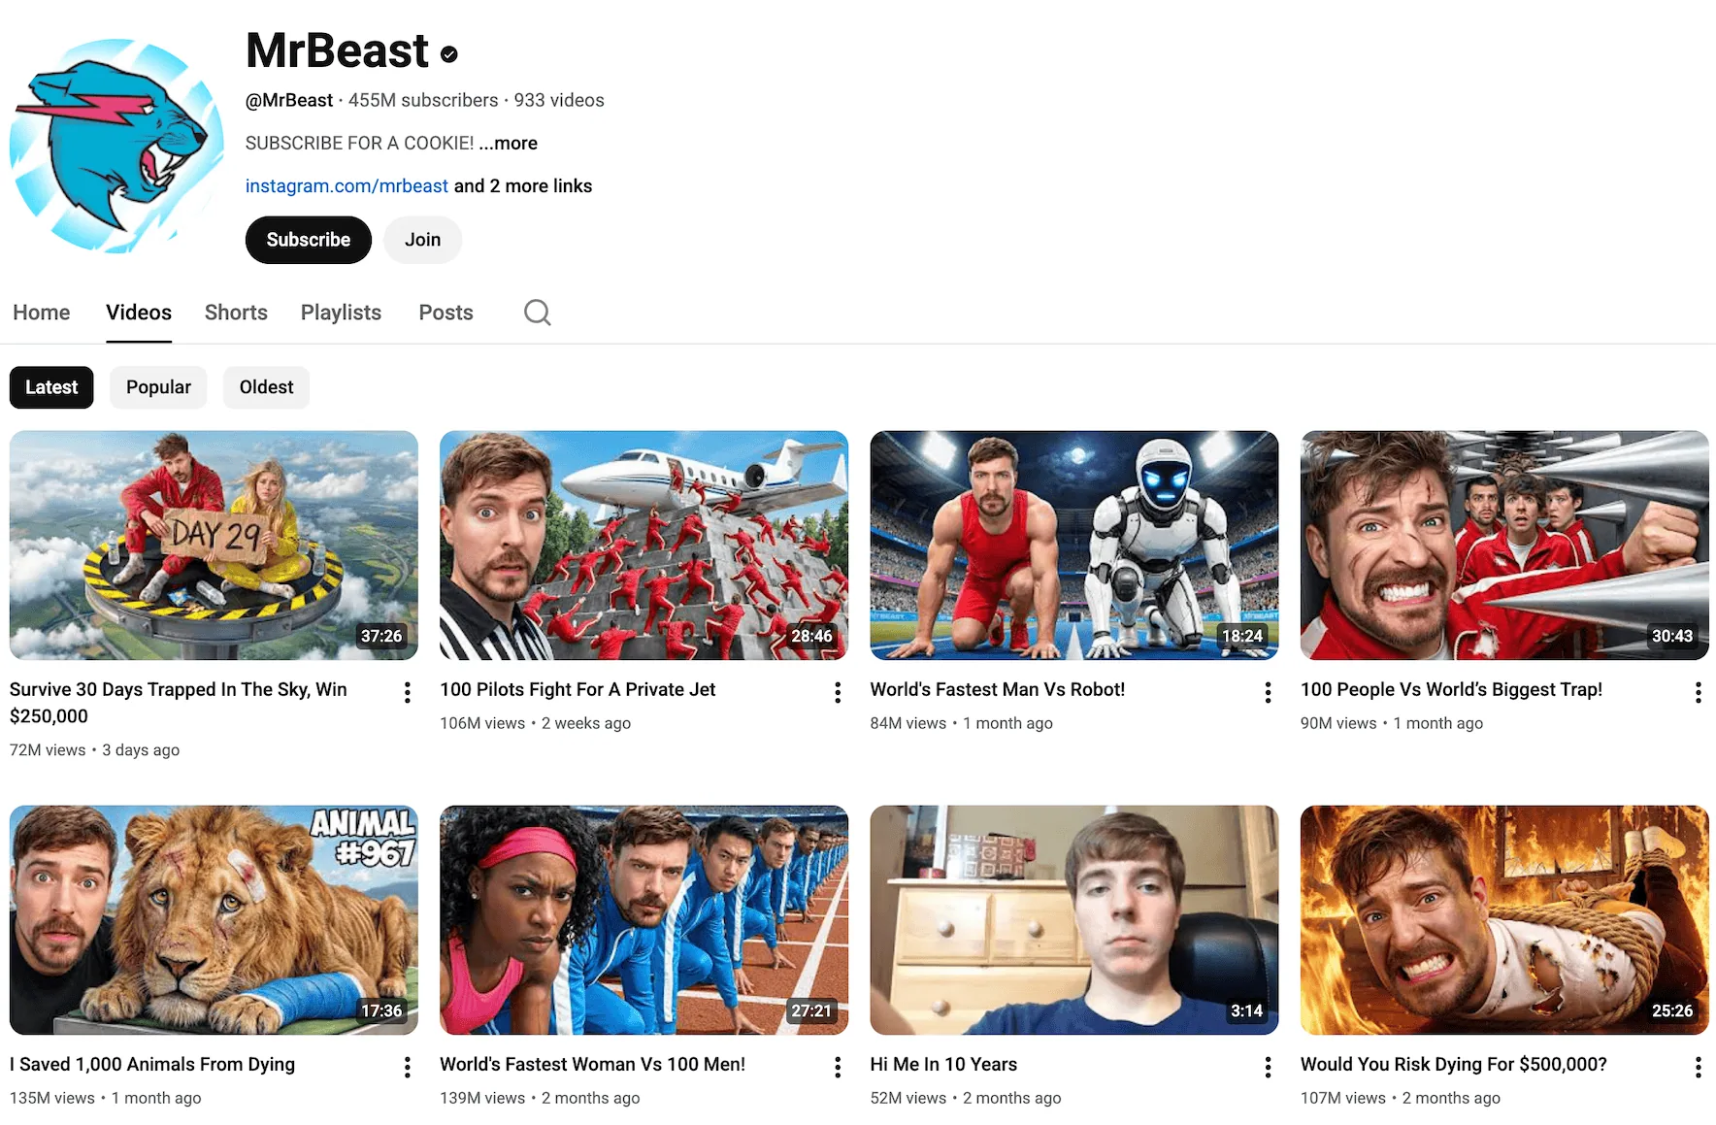Open options menu on Survive 30 Days video
Viewport: 1716px width, 1125px height.
click(x=406, y=692)
